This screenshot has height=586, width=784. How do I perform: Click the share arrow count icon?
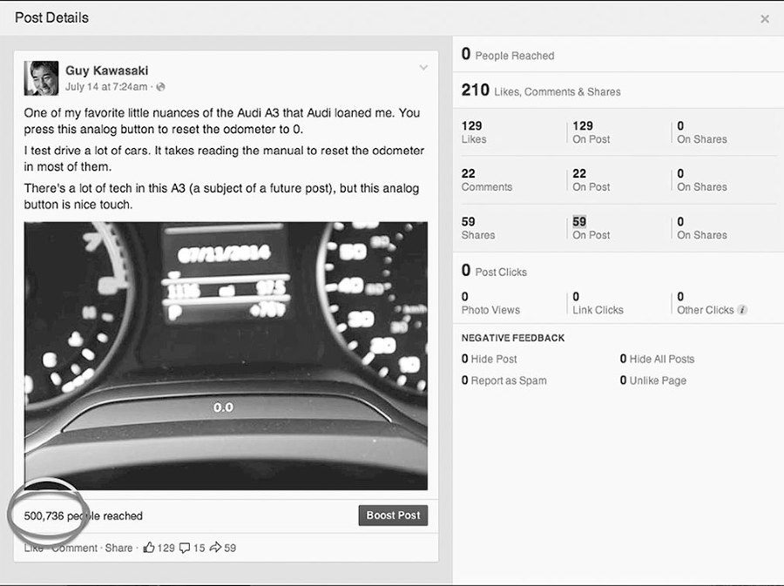217,548
